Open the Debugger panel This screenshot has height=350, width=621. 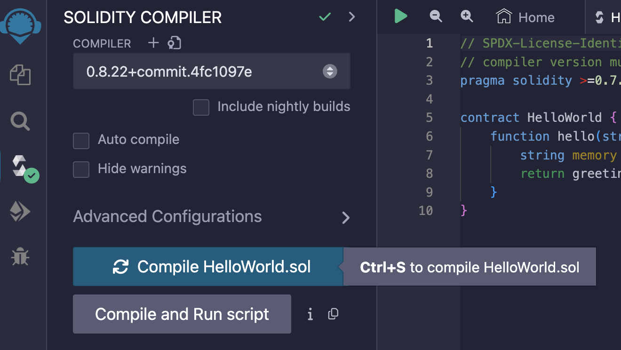[x=20, y=256]
